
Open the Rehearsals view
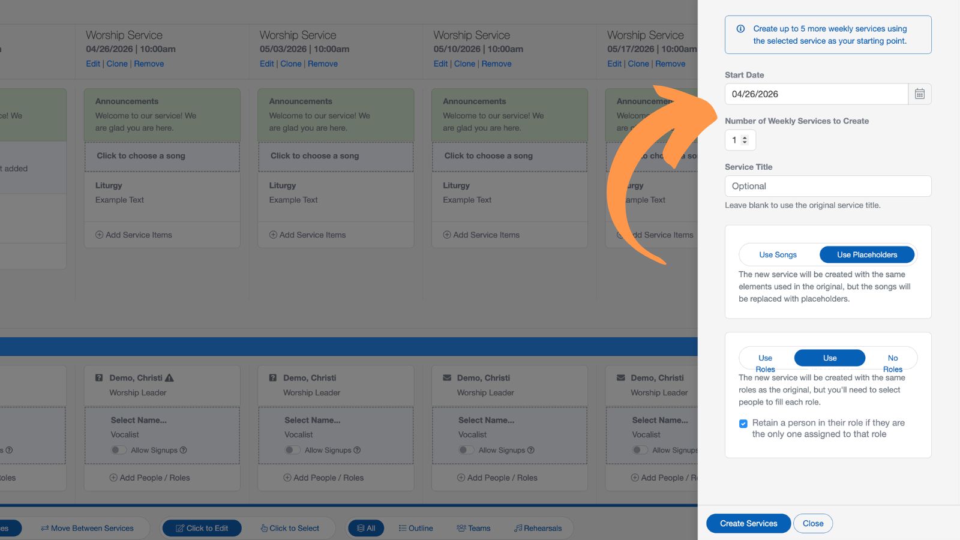pyautogui.click(x=538, y=528)
